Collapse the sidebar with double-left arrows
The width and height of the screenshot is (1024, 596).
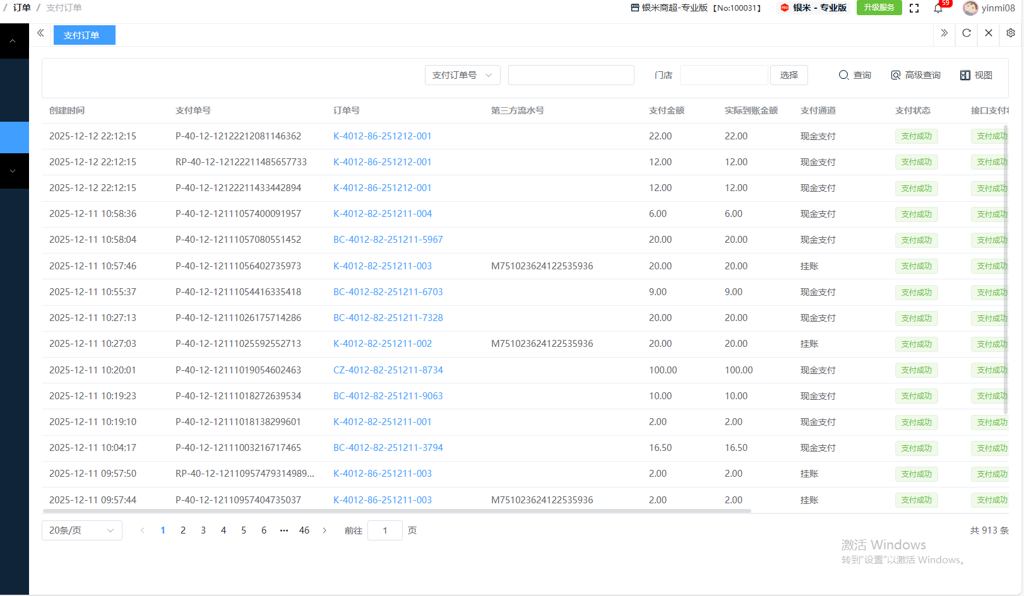pos(40,33)
